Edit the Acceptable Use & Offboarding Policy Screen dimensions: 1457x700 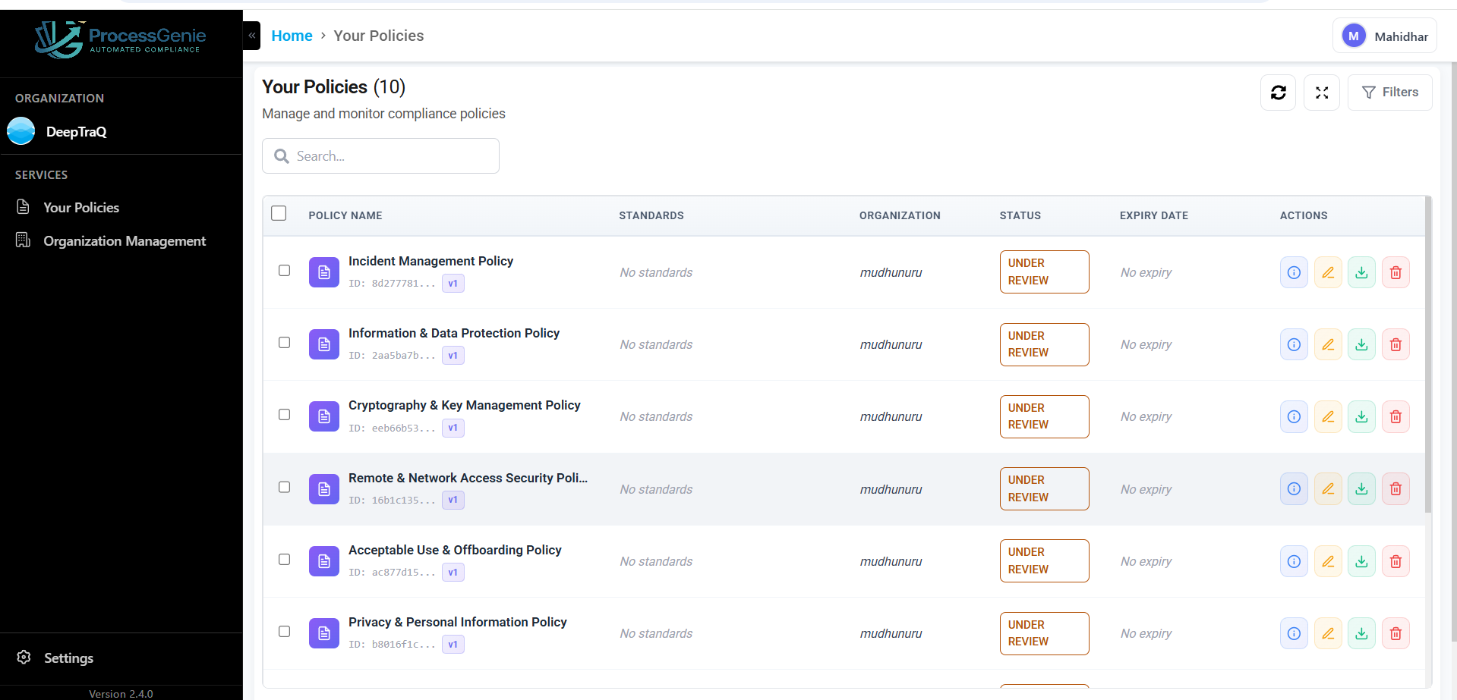tap(1328, 561)
